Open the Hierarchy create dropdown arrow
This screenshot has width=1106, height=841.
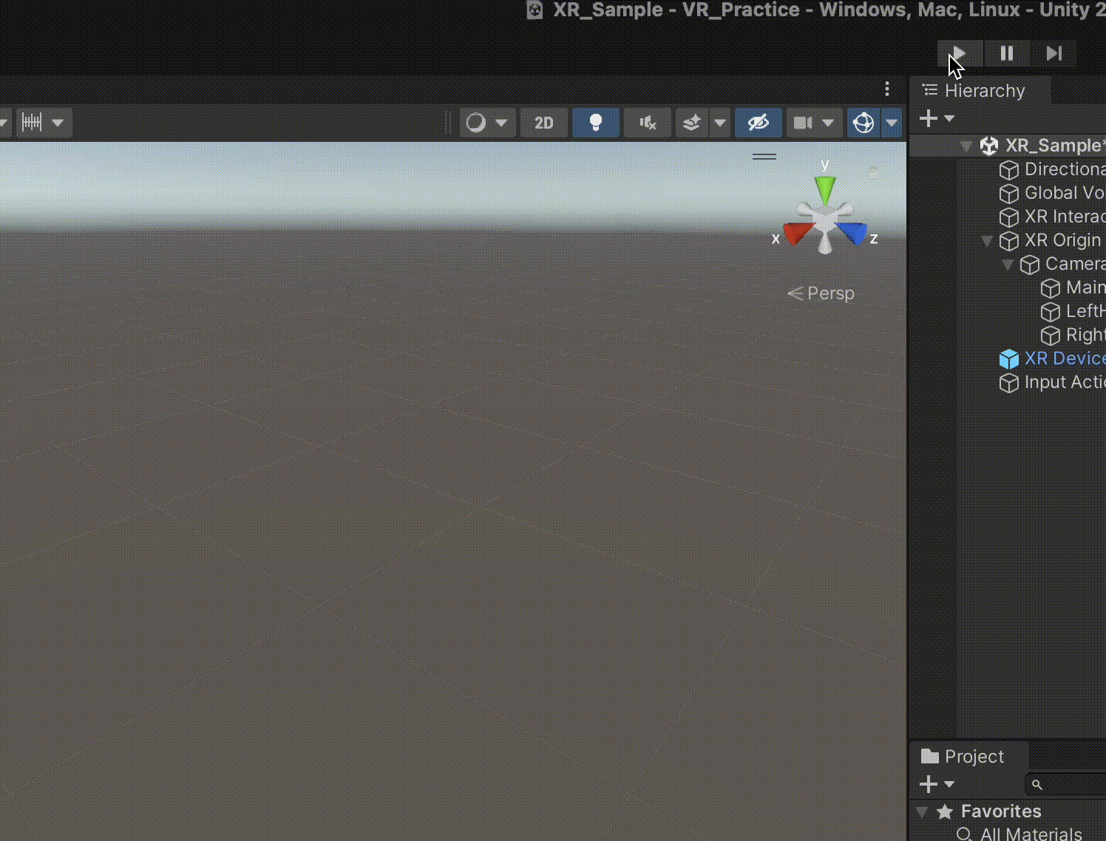[x=949, y=118]
